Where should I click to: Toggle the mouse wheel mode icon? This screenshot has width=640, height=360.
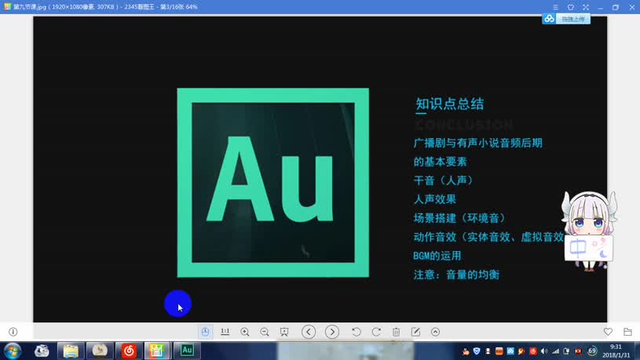click(x=205, y=332)
